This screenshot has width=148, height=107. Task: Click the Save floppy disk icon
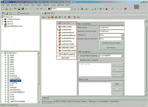pos(19,9)
